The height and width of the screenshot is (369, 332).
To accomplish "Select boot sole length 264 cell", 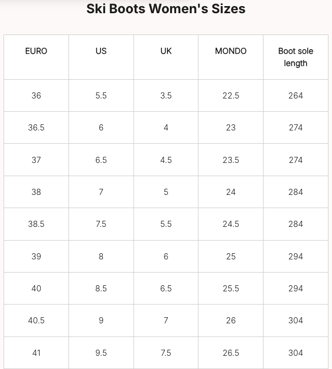I will pyautogui.click(x=295, y=95).
